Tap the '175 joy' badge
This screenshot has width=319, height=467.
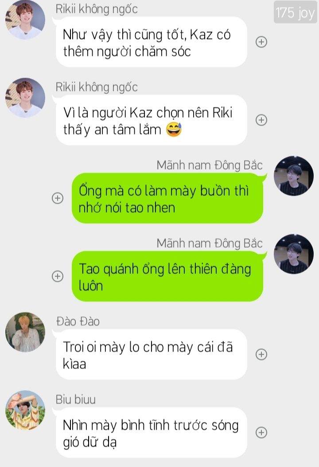tap(295, 12)
